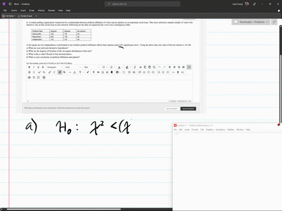This screenshot has height=211, width=282.
Task: Open the insert table dropdown in editor toolbar
Action: coord(117,72)
